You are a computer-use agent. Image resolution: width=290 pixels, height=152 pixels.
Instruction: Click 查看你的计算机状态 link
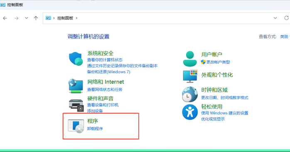point(105,60)
